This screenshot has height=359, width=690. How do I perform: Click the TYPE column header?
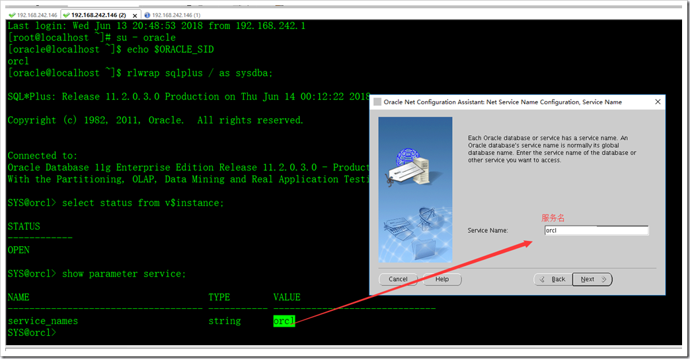(219, 297)
